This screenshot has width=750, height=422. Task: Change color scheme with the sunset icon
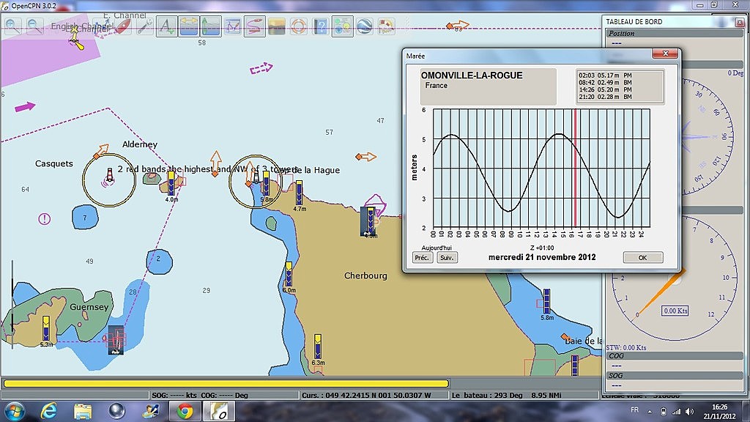click(276, 26)
